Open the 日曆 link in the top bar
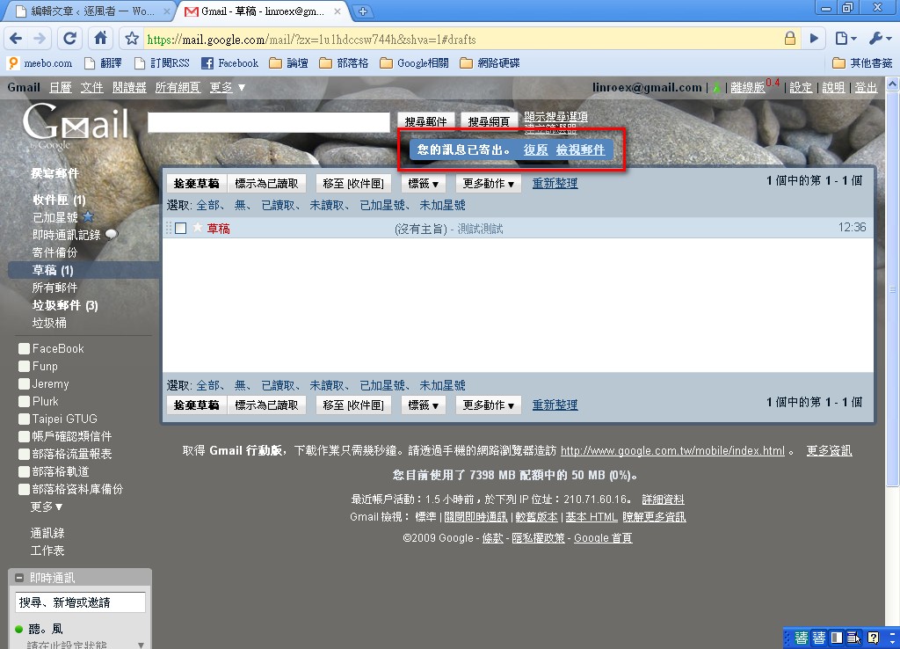Screen dimensions: 900x649 [x=61, y=87]
